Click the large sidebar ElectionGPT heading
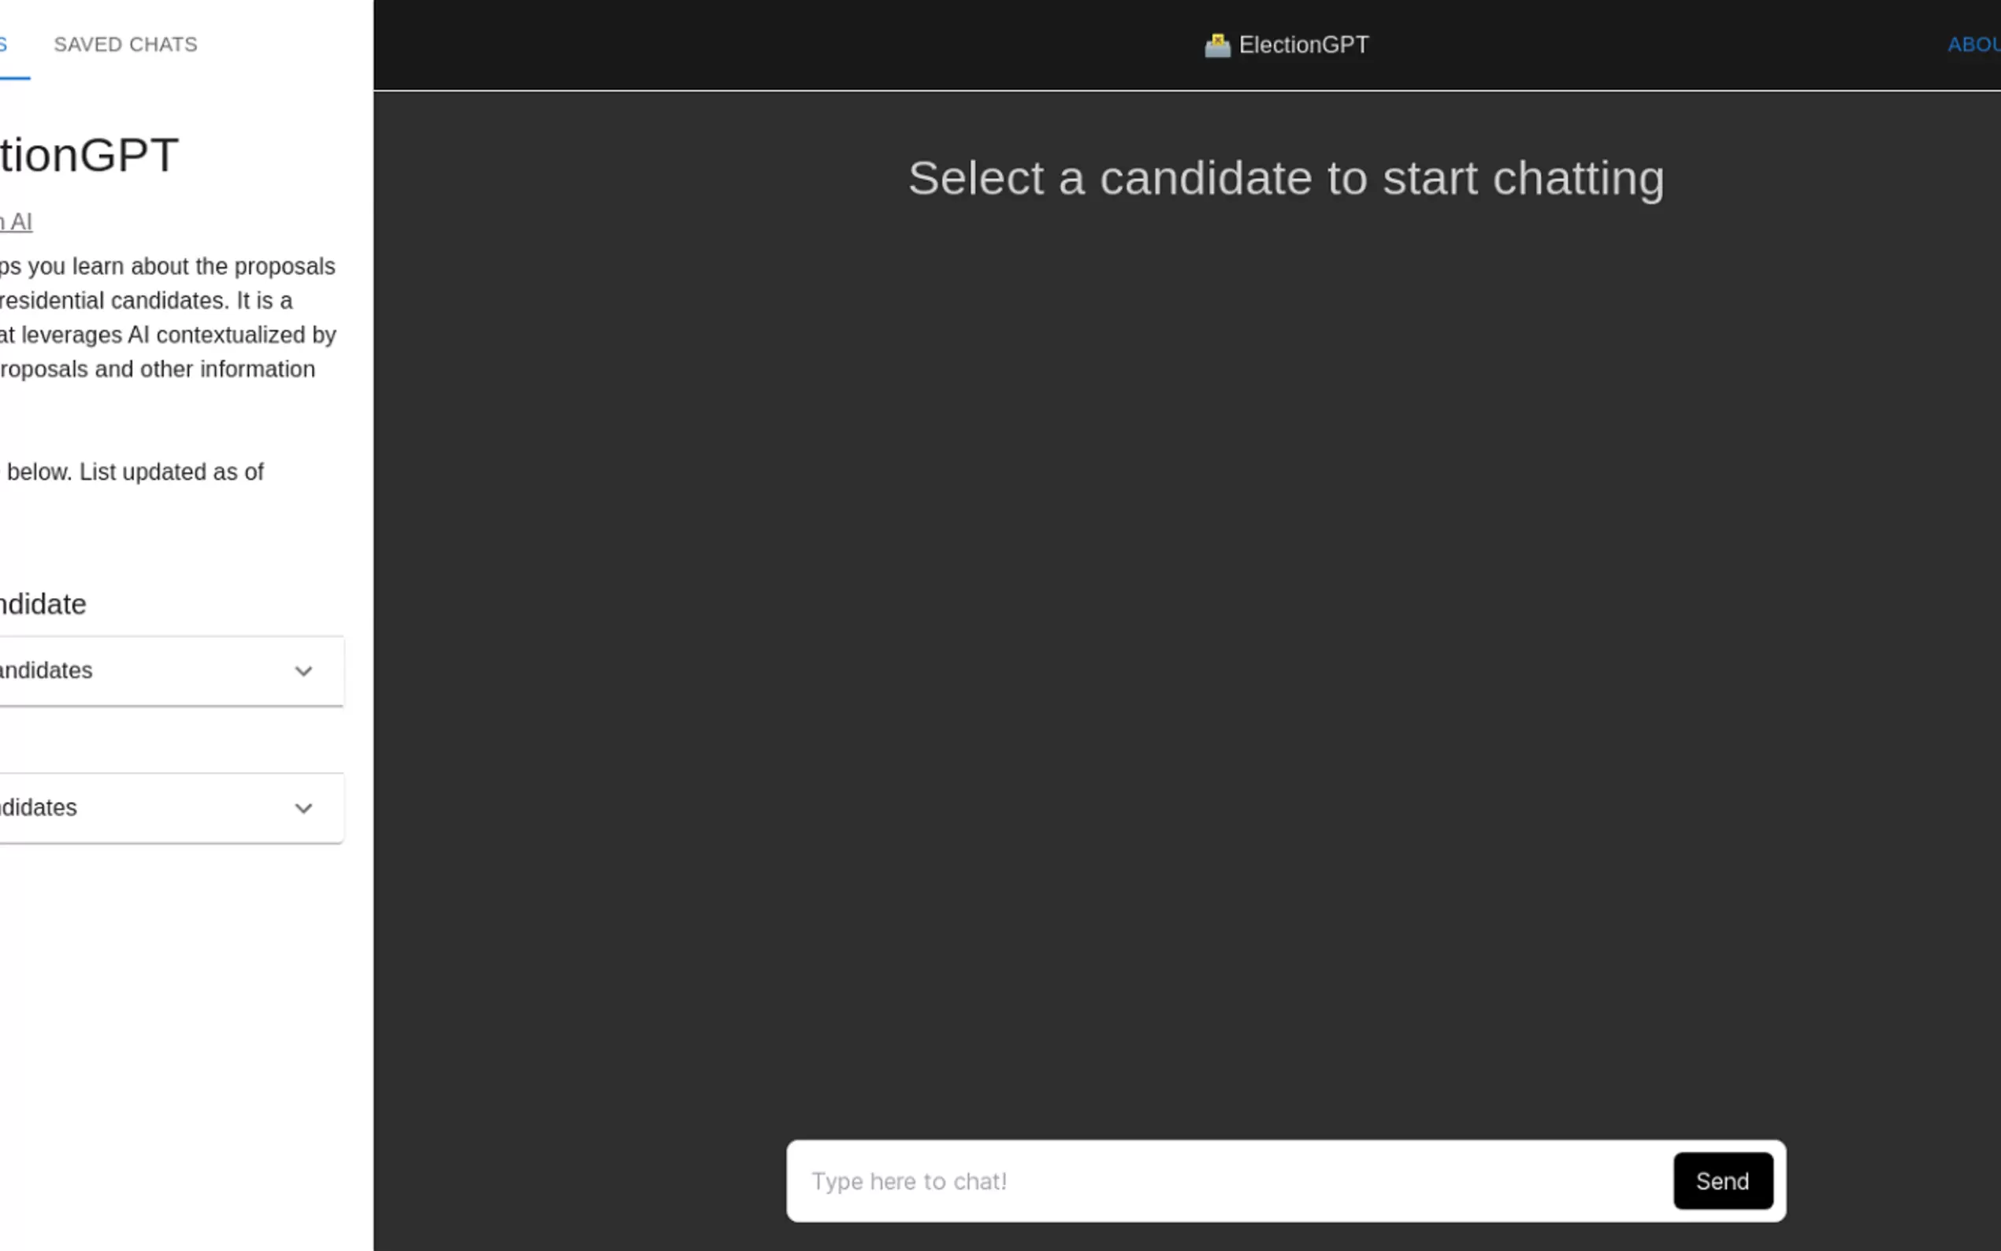Image resolution: width=2001 pixels, height=1251 pixels. tap(89, 154)
